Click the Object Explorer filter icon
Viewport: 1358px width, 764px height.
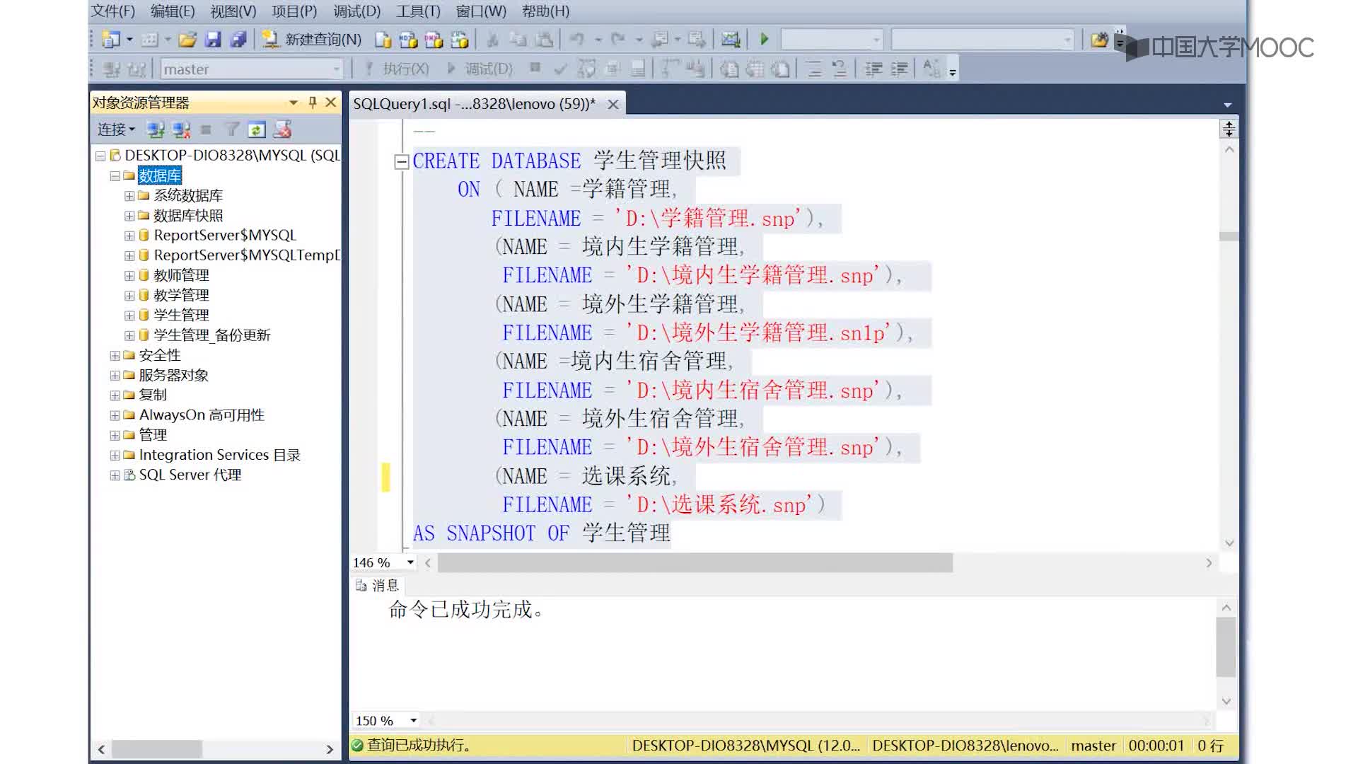[x=231, y=129]
